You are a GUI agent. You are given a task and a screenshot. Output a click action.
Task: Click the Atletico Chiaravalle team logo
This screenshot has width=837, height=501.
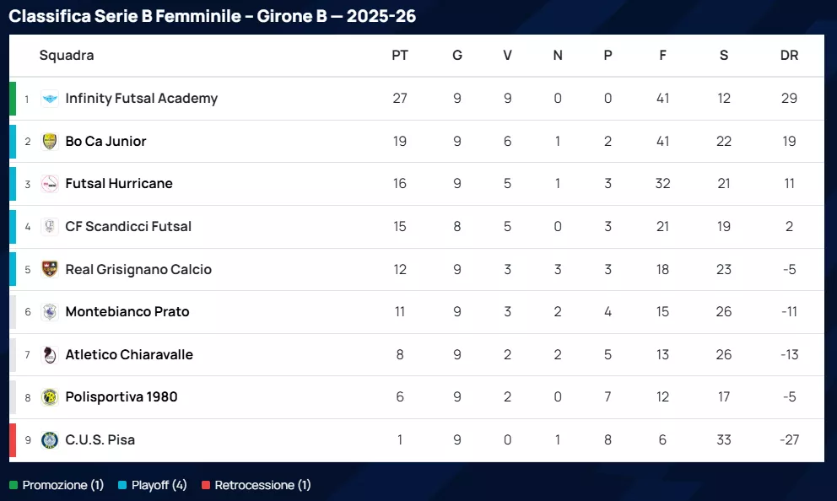coord(50,355)
